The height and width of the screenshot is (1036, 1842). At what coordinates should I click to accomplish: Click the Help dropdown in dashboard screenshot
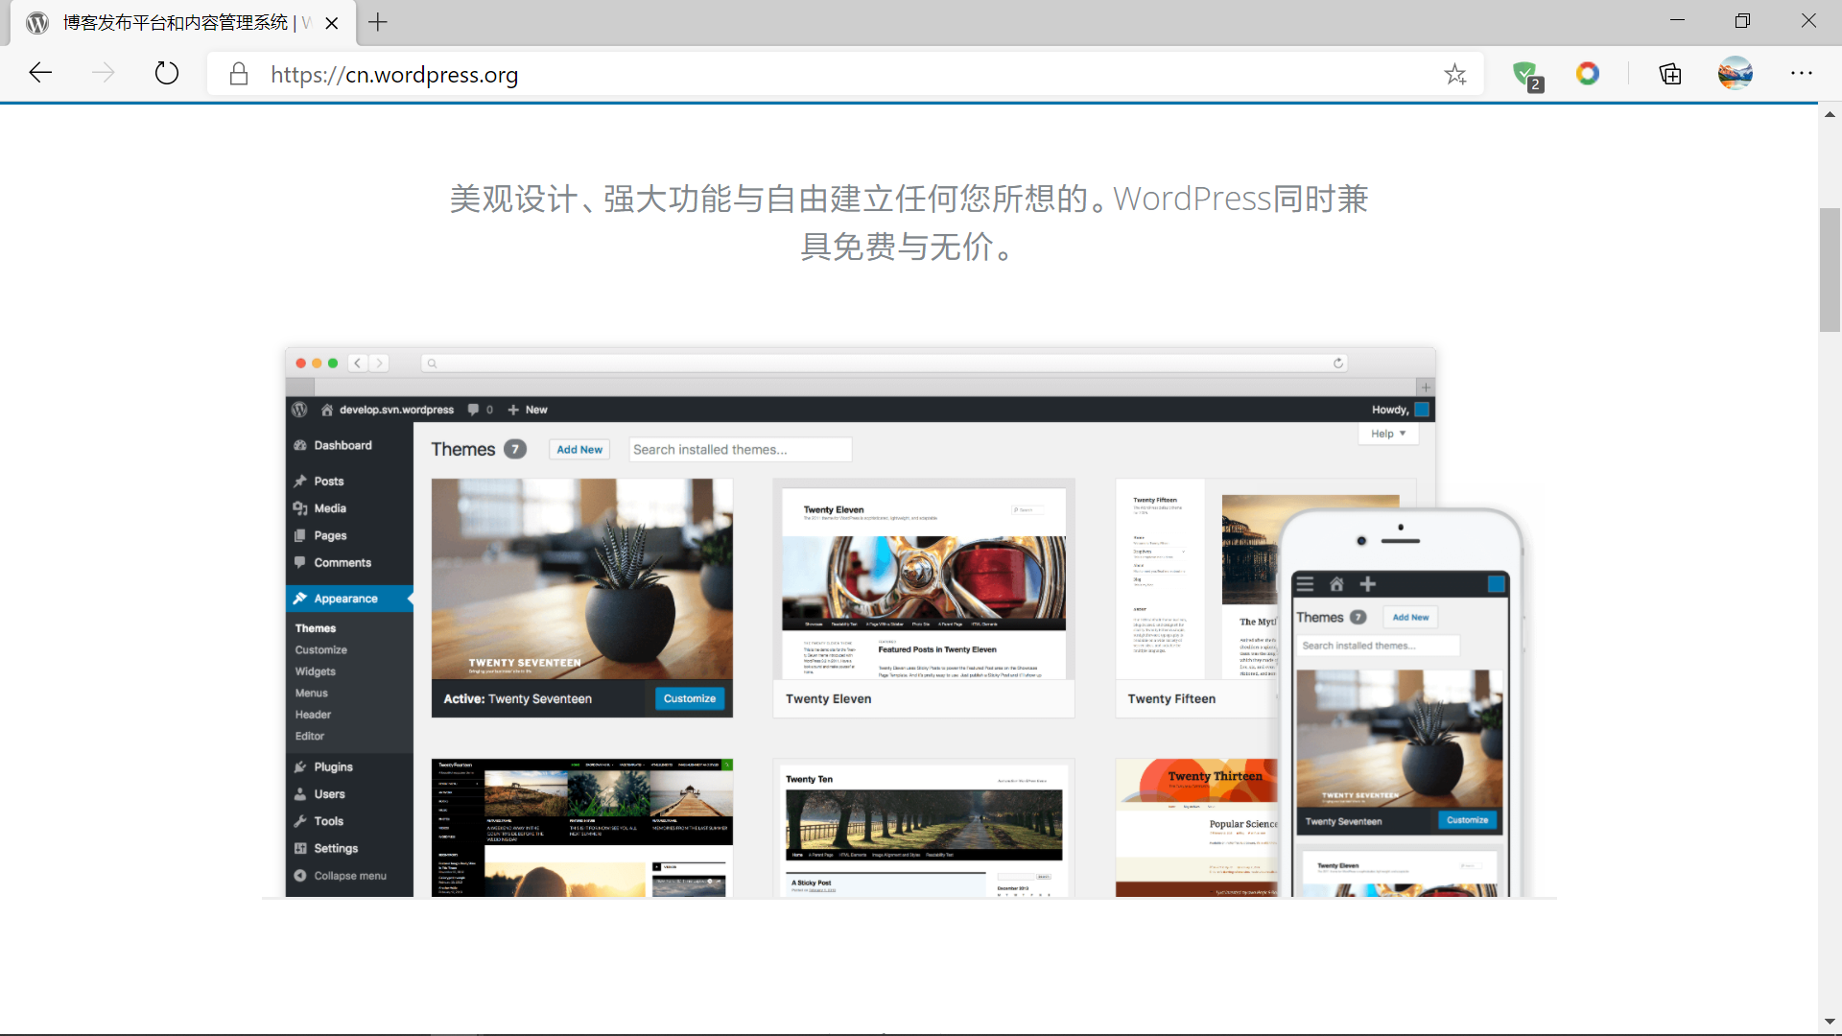1387,434
